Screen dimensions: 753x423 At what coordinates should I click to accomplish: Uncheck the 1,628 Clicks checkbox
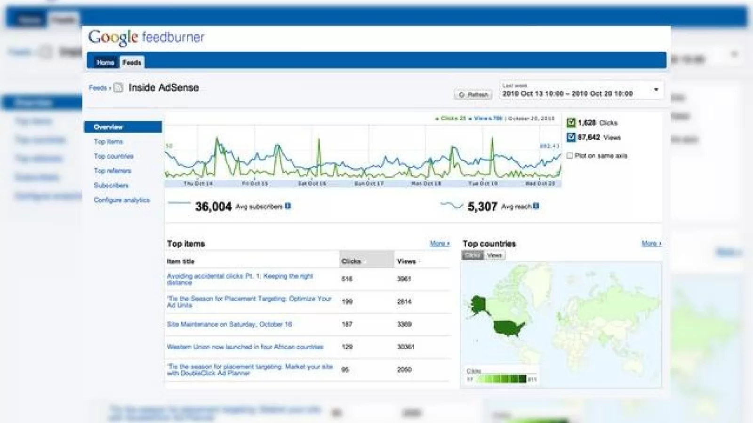(571, 123)
